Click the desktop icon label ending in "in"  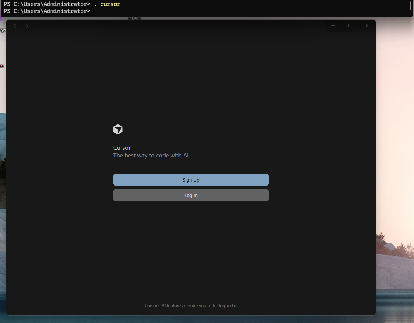click(2, 66)
